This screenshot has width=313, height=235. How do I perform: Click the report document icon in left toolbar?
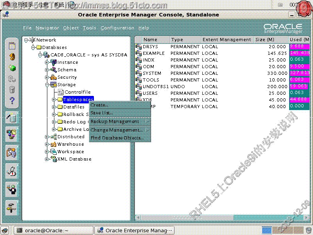pos(12,46)
